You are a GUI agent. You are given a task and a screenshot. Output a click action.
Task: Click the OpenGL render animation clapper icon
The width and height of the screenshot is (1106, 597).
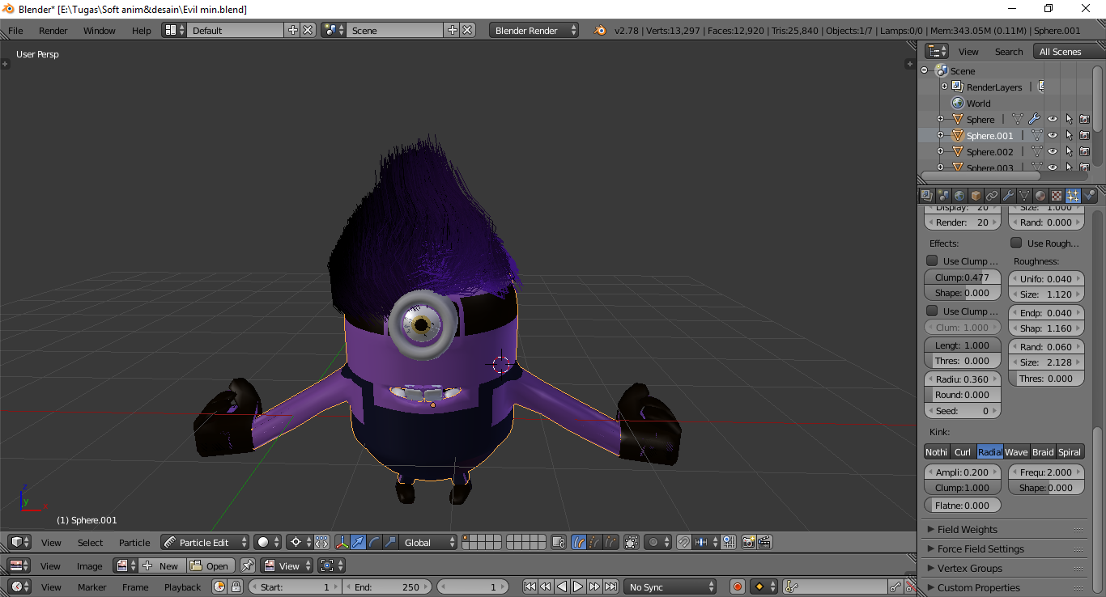click(764, 543)
